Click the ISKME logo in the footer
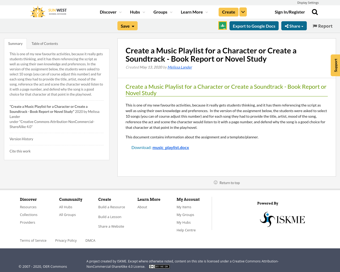340x272 pixels. 282,219
